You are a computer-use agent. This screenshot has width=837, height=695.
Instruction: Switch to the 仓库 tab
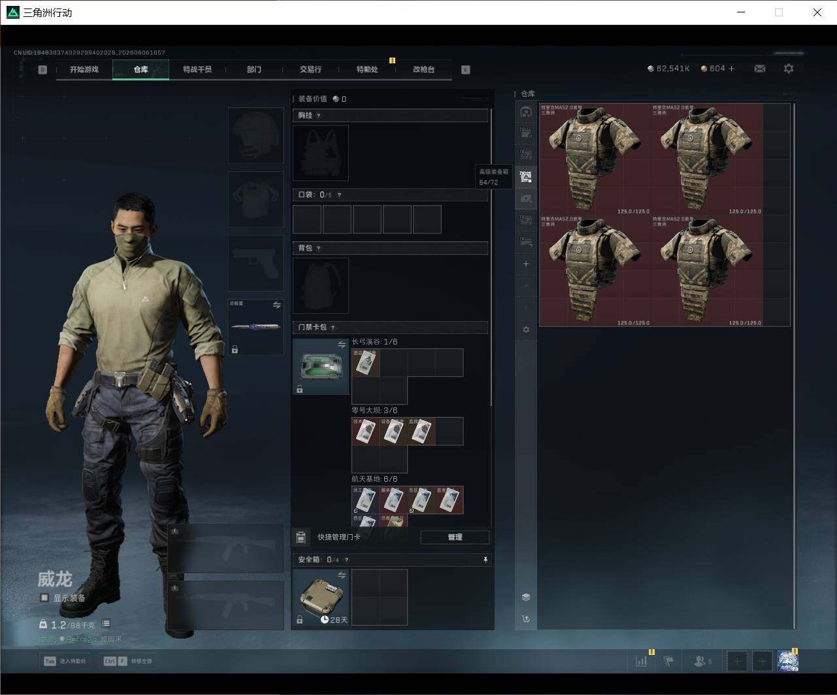[x=141, y=69]
